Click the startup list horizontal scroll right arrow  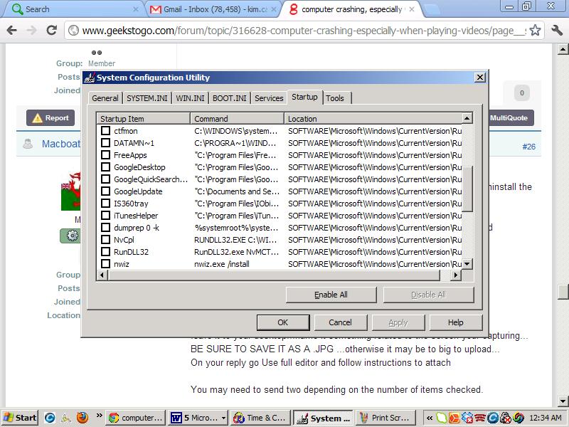click(456, 275)
